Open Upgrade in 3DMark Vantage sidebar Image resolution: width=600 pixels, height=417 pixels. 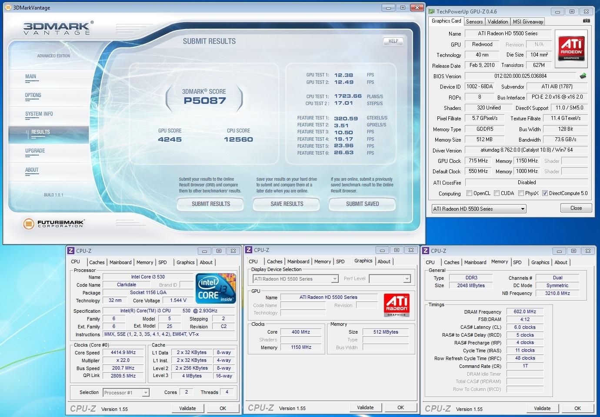pos(35,151)
